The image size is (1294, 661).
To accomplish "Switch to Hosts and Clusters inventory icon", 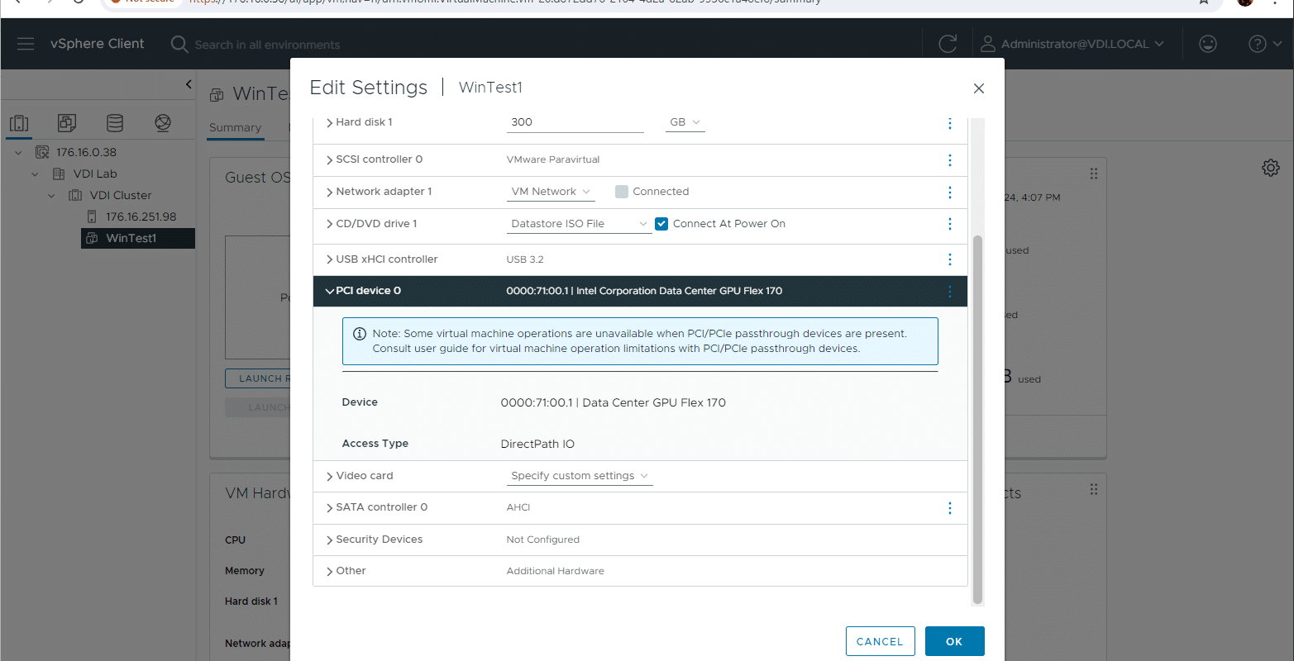I will click(x=19, y=123).
